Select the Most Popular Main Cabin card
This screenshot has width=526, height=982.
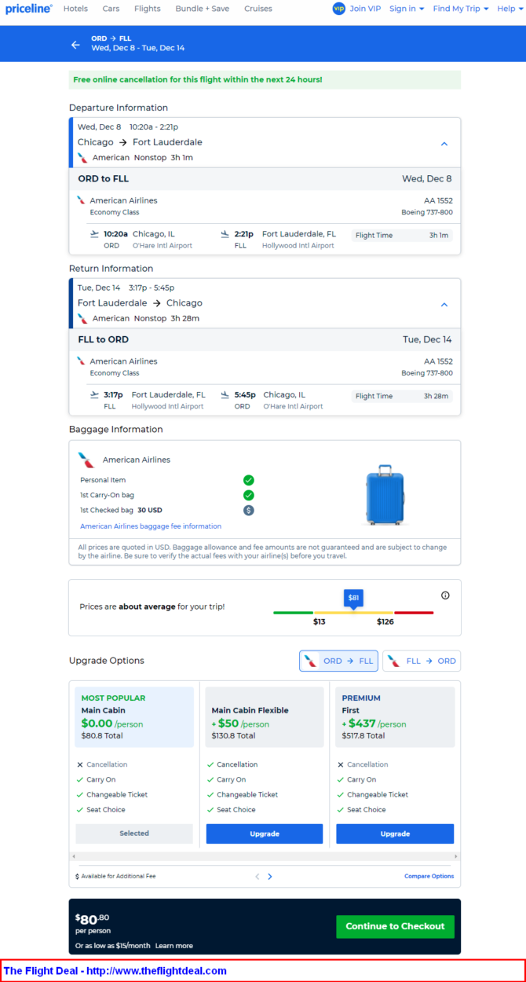(x=134, y=716)
